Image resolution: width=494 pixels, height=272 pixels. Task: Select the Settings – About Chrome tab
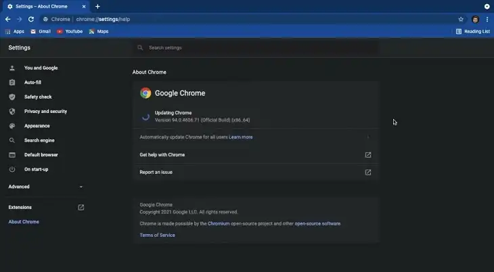point(47,6)
